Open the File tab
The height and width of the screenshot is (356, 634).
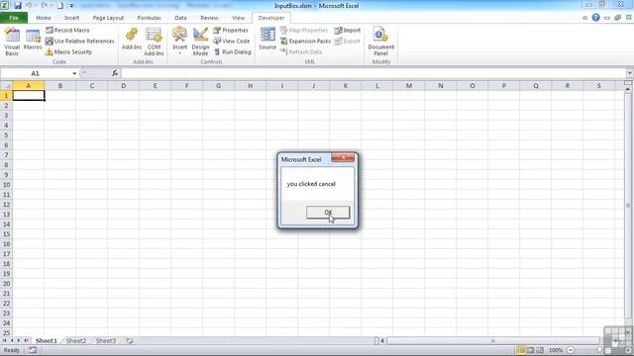14,18
